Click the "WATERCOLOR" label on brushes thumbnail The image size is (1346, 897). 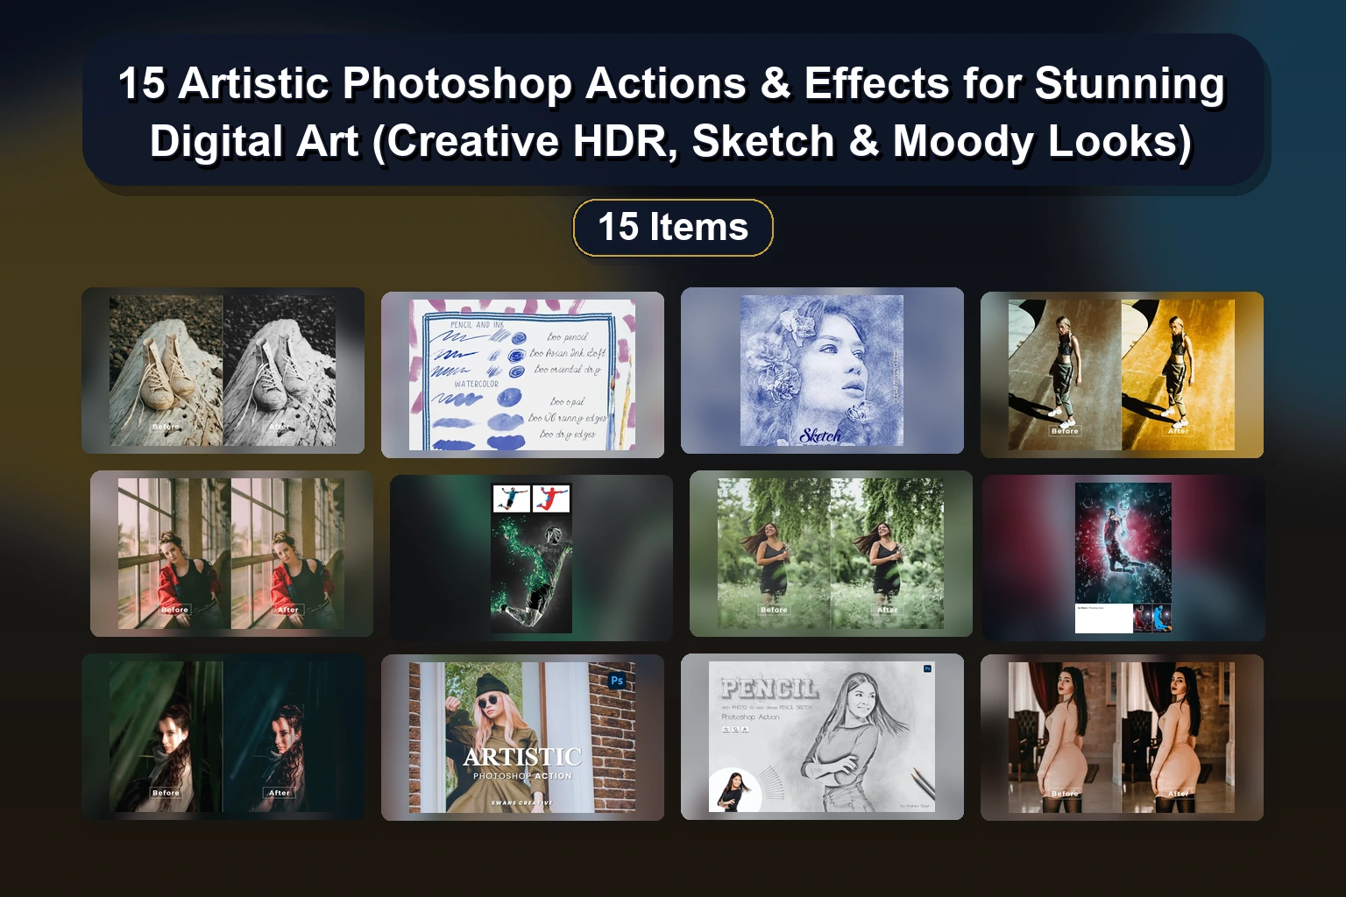click(476, 384)
